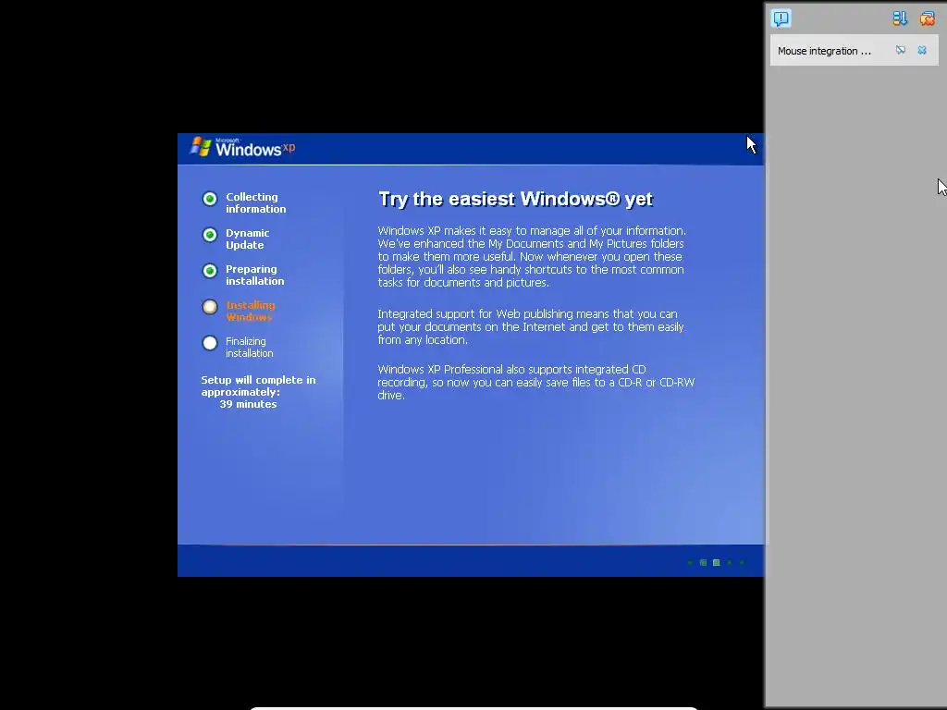Click the orange 'Installing Windows' label

point(250,311)
